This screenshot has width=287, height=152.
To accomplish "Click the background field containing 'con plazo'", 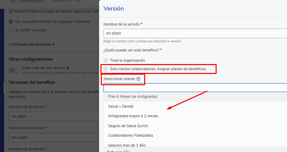I will (53, 137).
